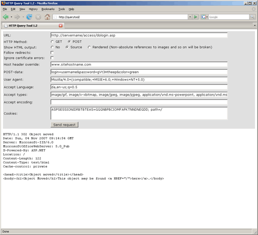Click the '<body><h1>Object Moved' source line

tap(83, 179)
